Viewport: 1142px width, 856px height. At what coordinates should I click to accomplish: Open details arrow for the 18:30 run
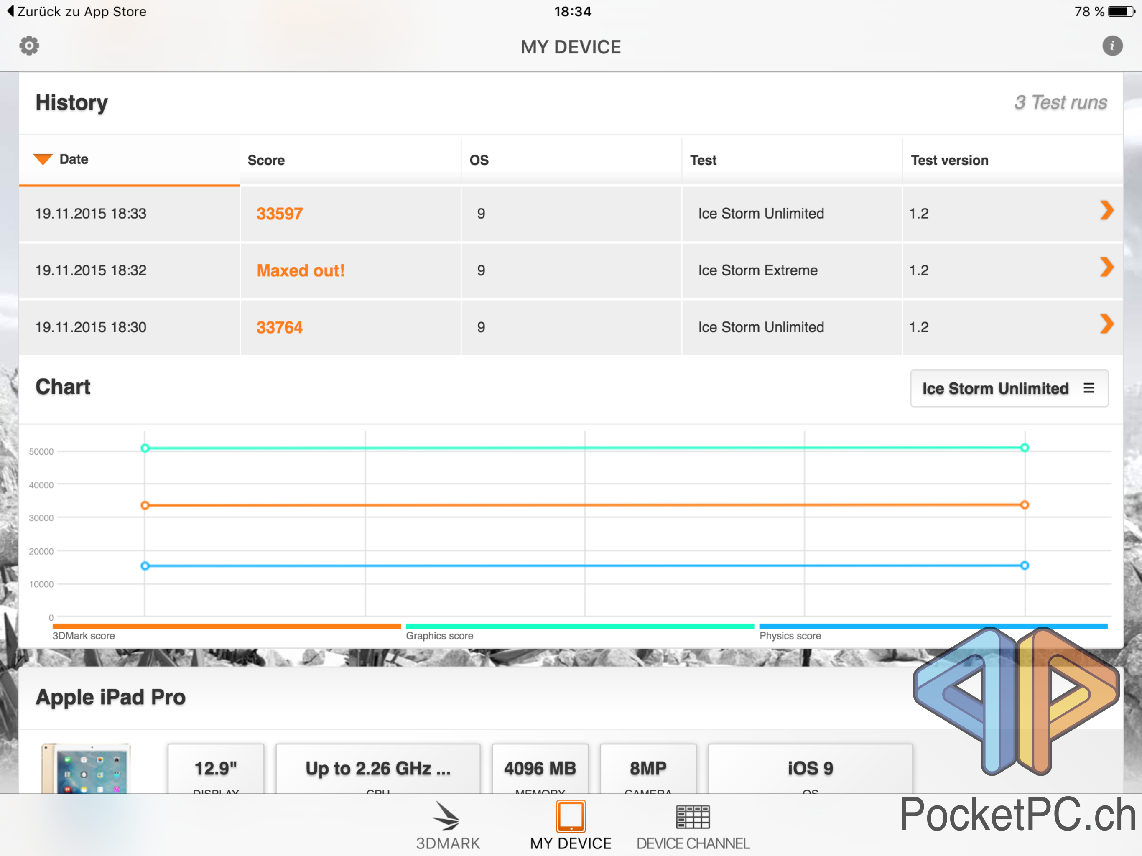pos(1106,324)
